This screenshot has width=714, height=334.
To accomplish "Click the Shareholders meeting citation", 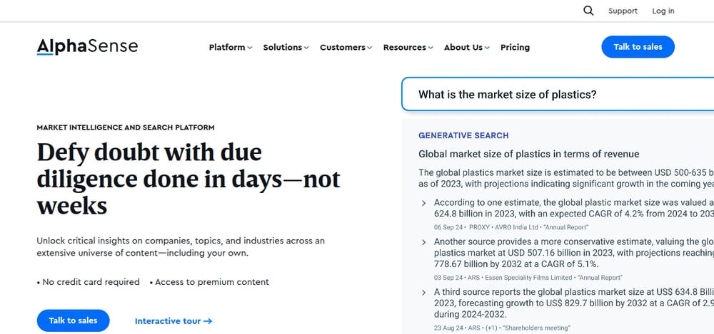I will (x=502, y=328).
